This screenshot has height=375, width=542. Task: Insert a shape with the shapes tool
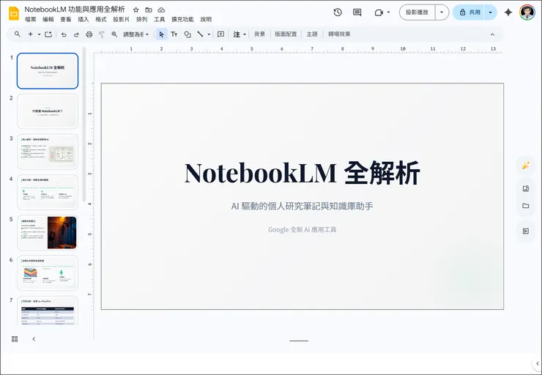click(188, 34)
